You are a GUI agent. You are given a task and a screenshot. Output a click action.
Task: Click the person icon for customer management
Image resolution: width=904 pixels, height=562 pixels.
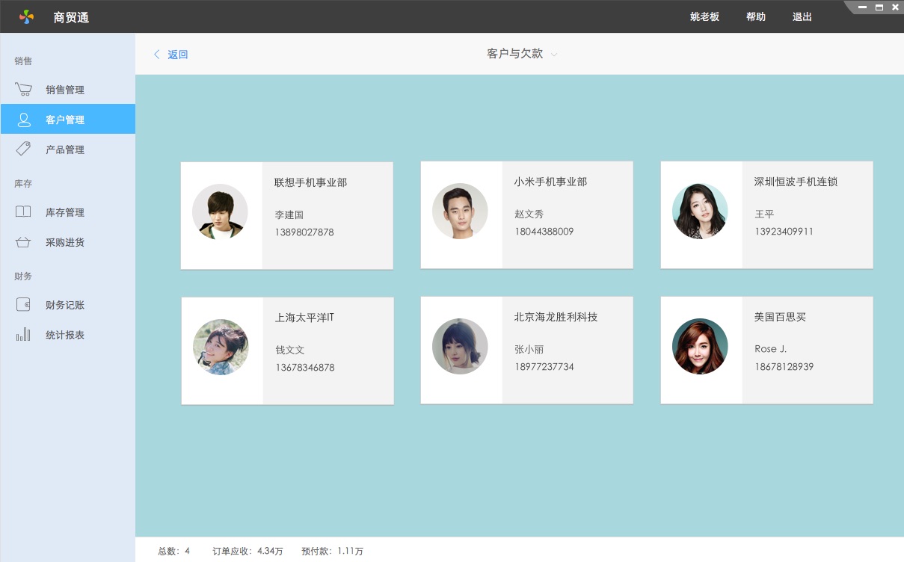(x=23, y=120)
